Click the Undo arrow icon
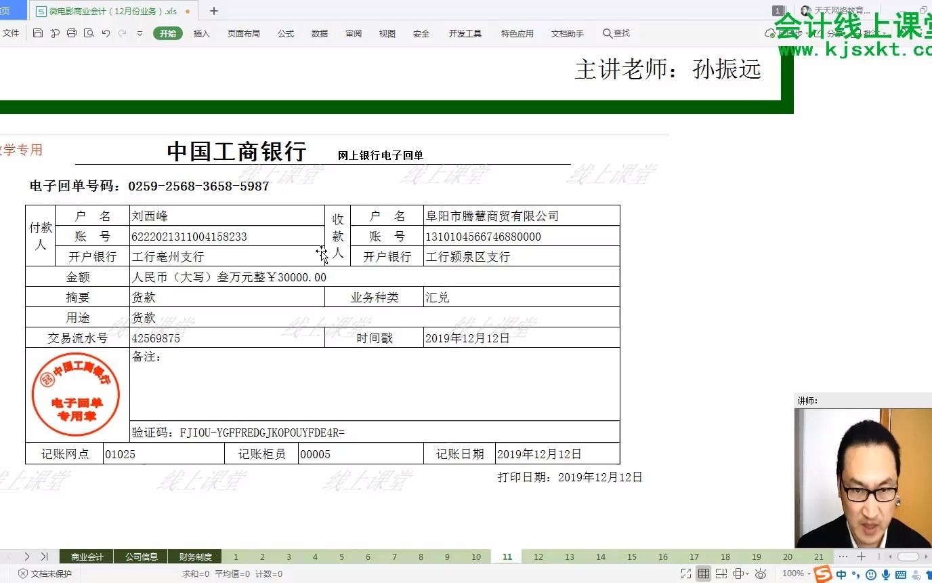 click(106, 33)
